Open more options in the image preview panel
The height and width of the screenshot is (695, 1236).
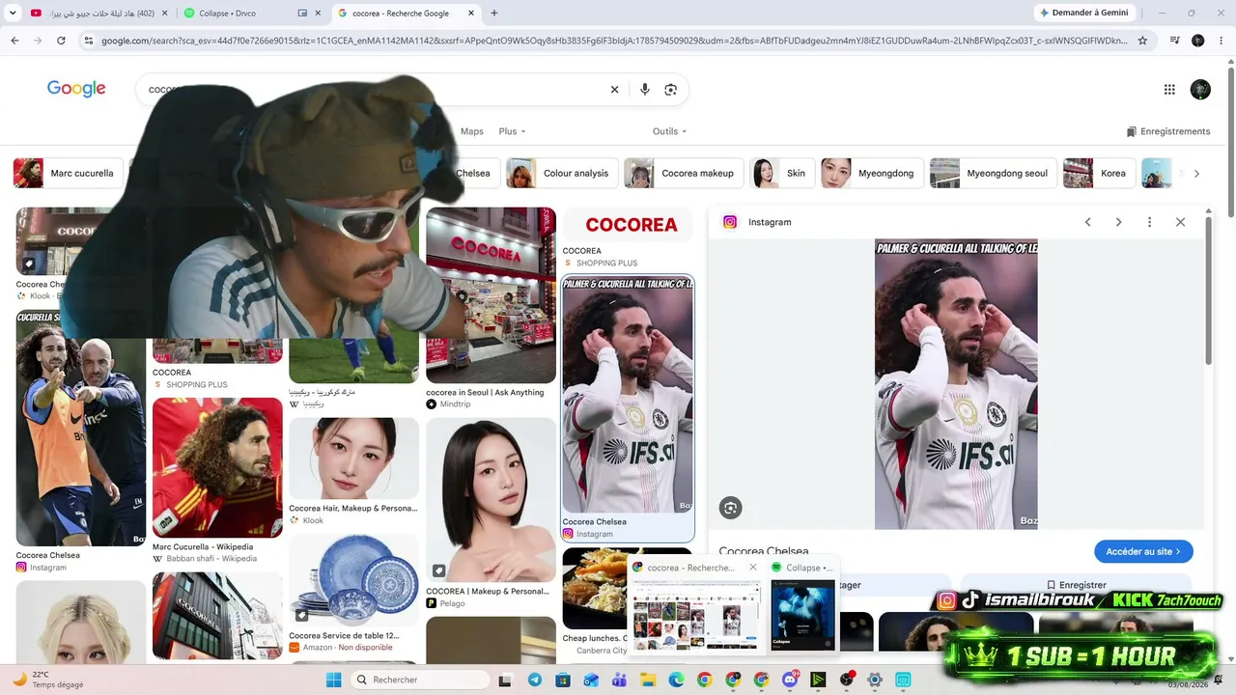(1149, 222)
